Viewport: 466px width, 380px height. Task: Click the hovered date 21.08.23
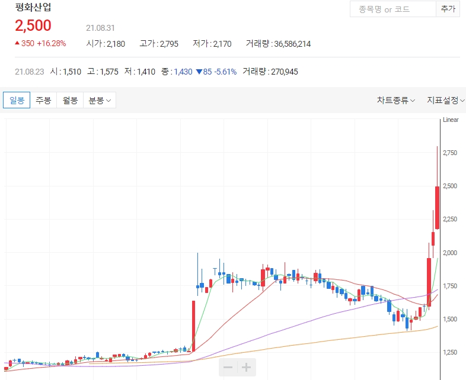point(30,72)
